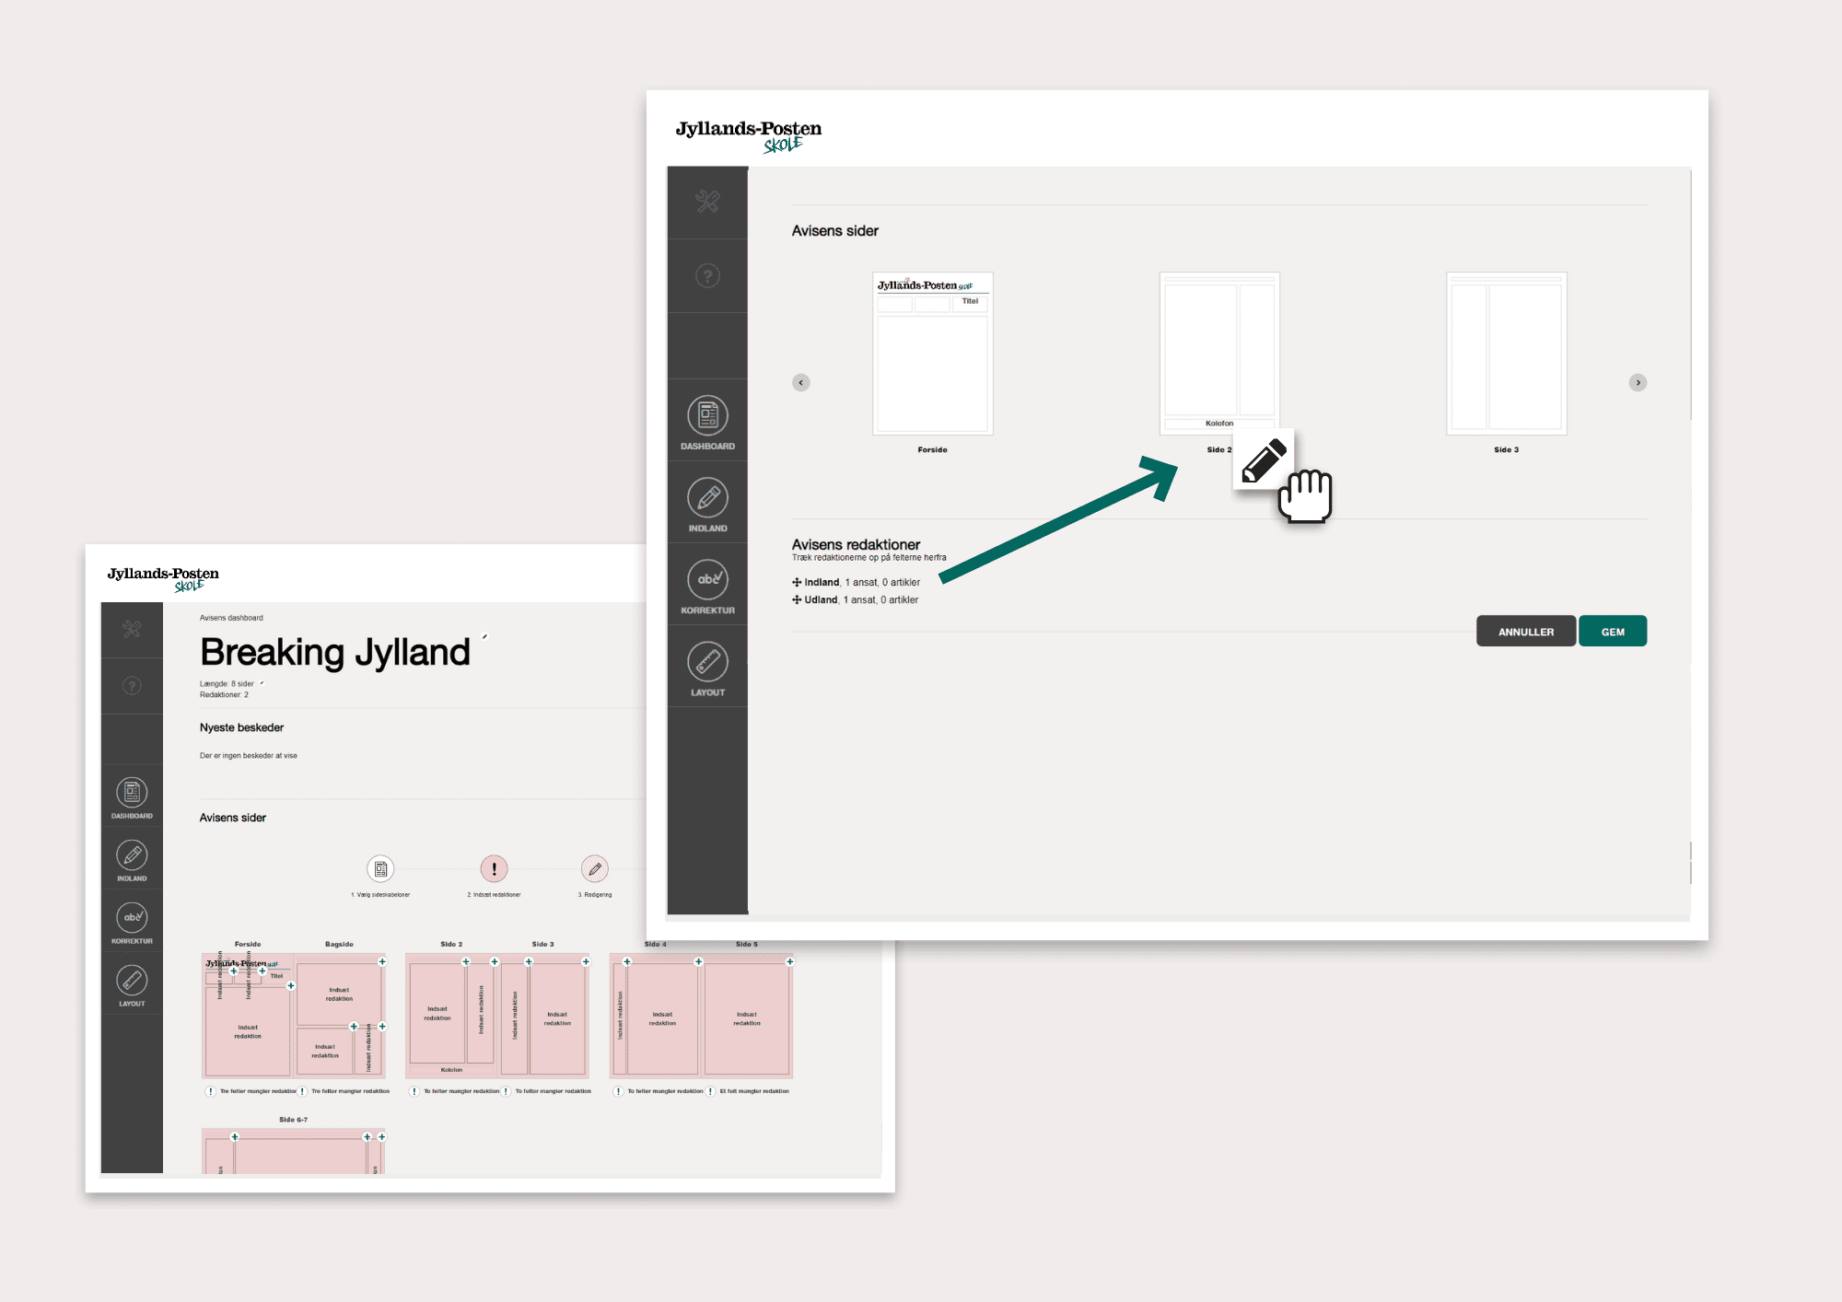Open Korrektur in the upper window sidebar

707,580
